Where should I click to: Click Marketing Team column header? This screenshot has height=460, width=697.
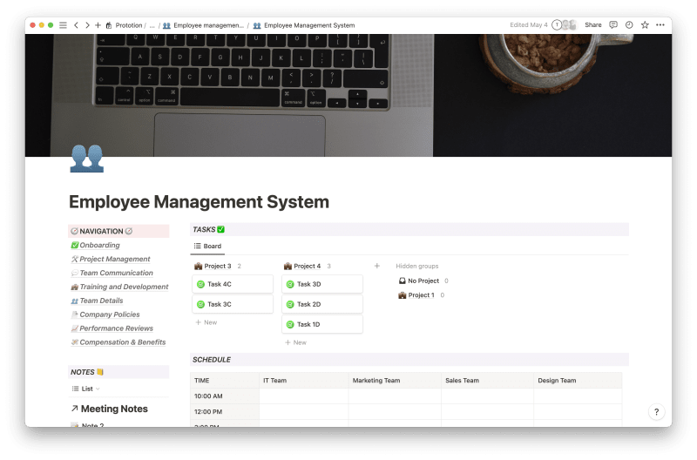[x=395, y=381]
